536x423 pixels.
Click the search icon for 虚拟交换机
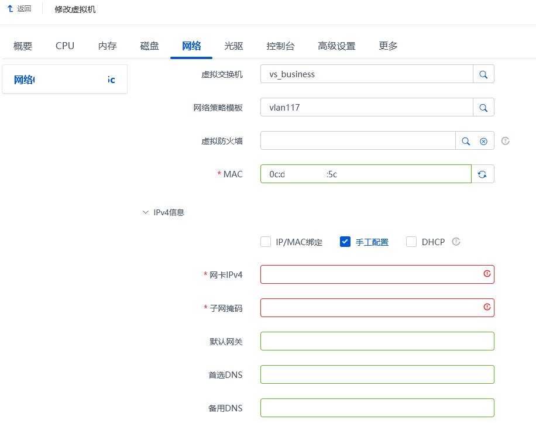click(483, 74)
